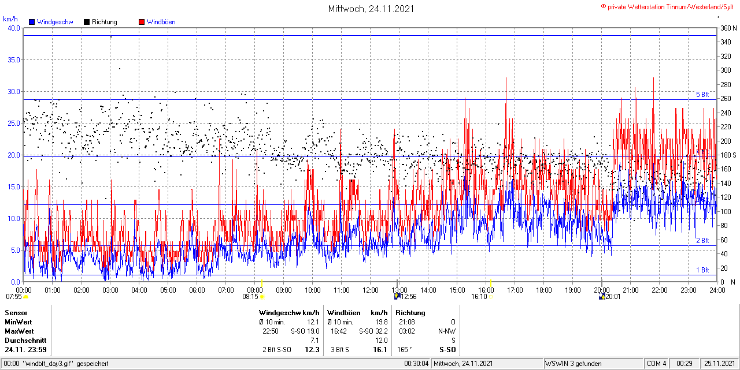Click the 00:29 status bar entry

point(684,364)
